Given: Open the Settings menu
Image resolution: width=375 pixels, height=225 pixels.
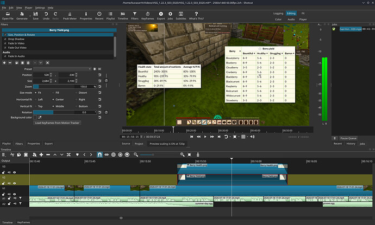Looking at the screenshot, I should (40, 8).
